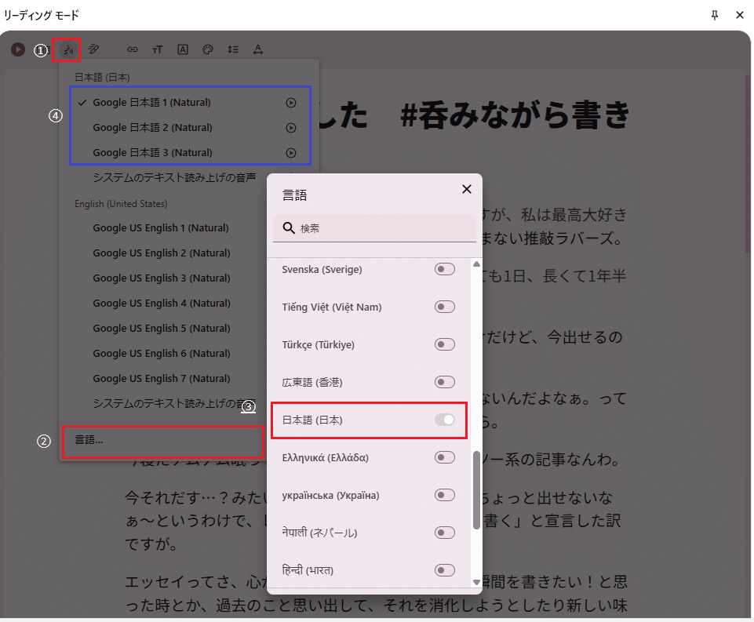Select the grammar tools icon on the toolbar
754x622 pixels.
pyautogui.click(x=257, y=49)
